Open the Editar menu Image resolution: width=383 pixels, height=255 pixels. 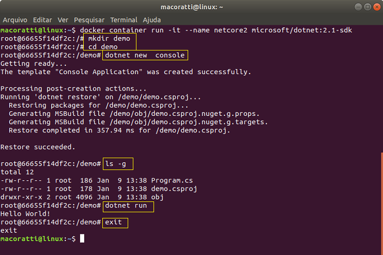coord(42,20)
